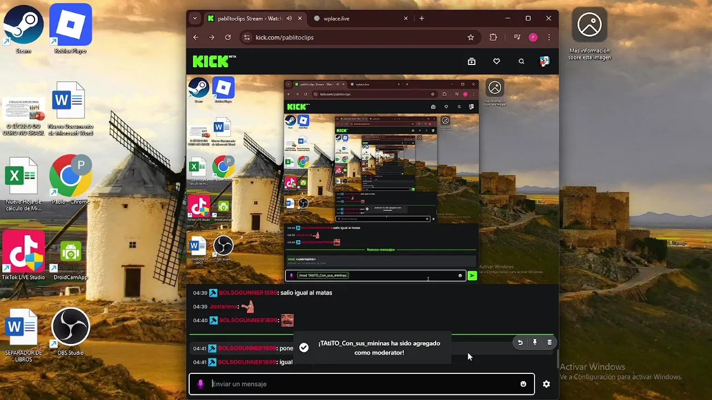Open a new Chrome tab with plus
The height and width of the screenshot is (400, 712).
tap(422, 18)
